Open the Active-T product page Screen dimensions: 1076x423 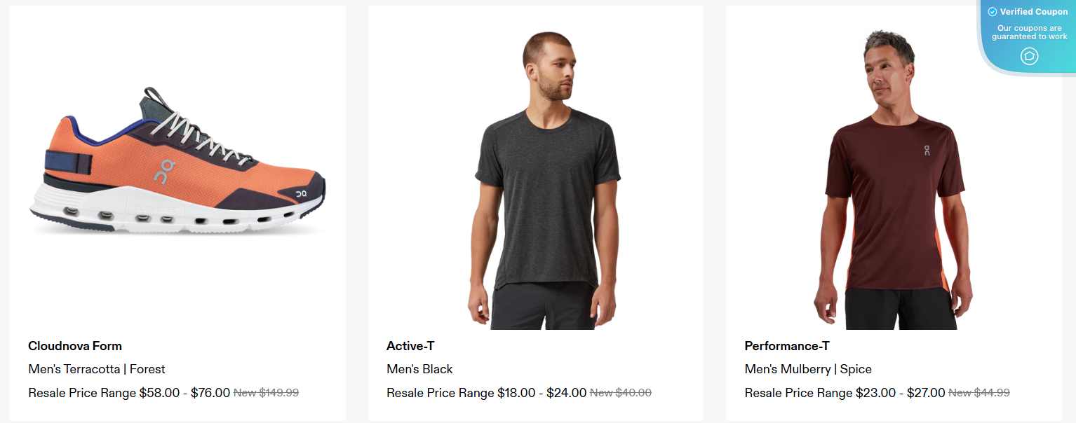click(410, 345)
